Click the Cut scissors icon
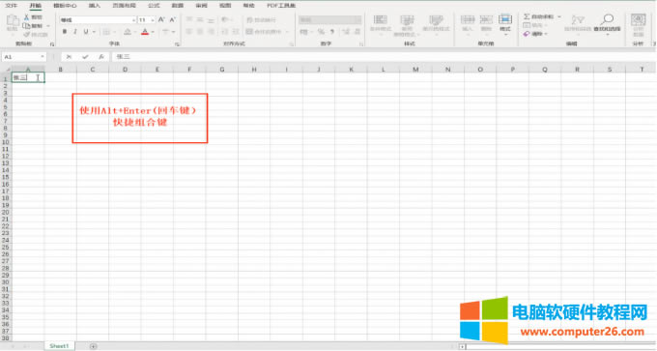Image resolution: width=657 pixels, height=351 pixels. tap(26, 16)
